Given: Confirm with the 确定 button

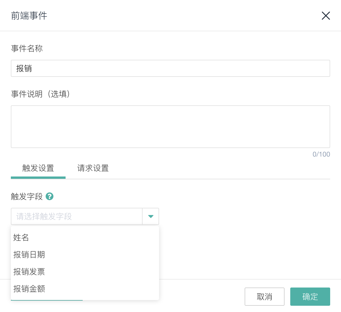Looking at the screenshot, I should pyautogui.click(x=310, y=297).
